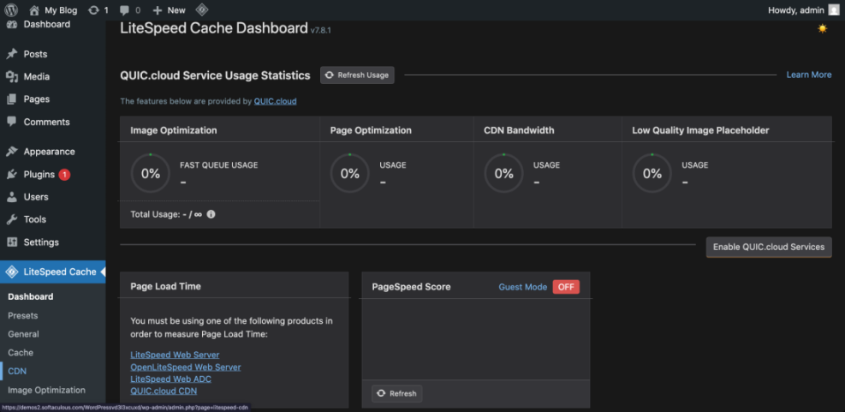Open the Learn More link
This screenshot has height=412, width=845.
[x=809, y=75]
